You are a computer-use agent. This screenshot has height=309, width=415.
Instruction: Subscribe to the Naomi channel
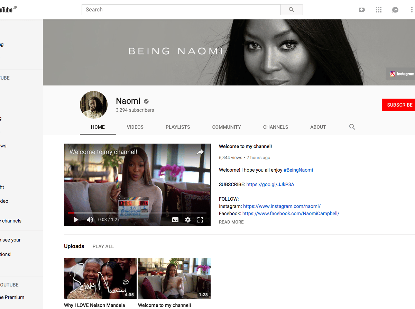point(399,105)
